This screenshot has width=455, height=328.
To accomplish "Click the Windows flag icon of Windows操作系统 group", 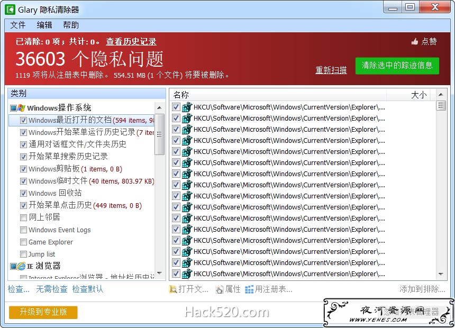I will click(x=21, y=108).
